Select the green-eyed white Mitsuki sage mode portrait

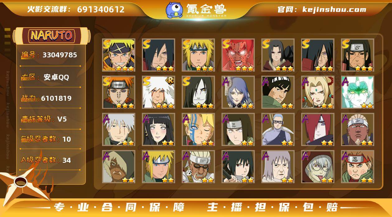click(358, 92)
